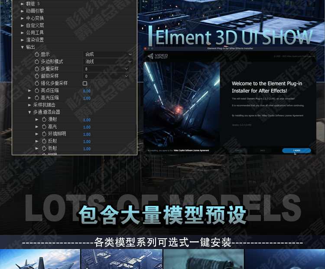Close the installer with red window button
The height and width of the screenshot is (269, 325).
coord(145,48)
